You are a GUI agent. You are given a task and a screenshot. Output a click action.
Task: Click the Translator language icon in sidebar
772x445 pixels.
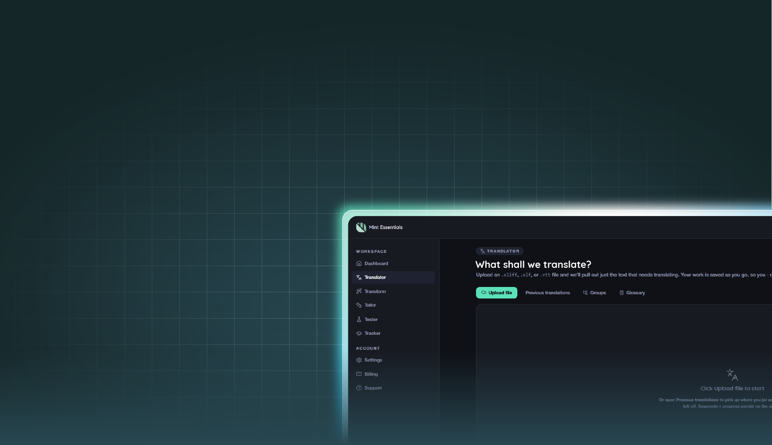click(359, 278)
